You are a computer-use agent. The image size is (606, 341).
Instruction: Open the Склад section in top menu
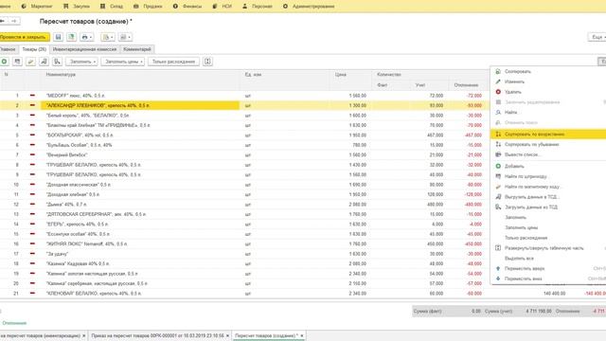(x=112, y=7)
